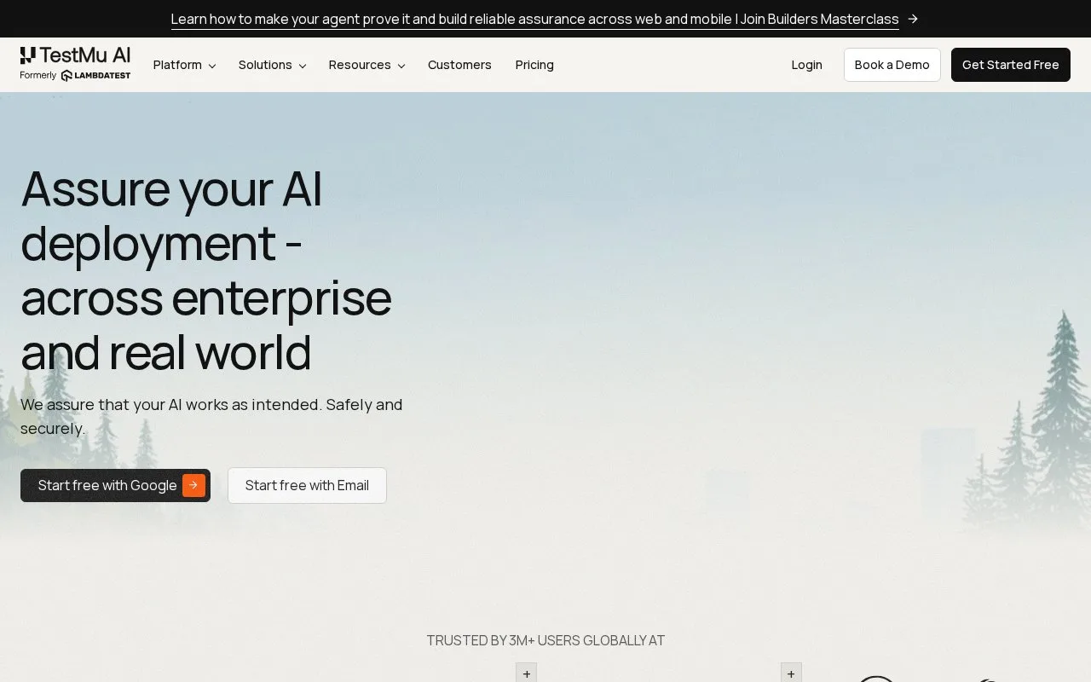Click Start free with Google
1091x682 pixels.
[115, 485]
